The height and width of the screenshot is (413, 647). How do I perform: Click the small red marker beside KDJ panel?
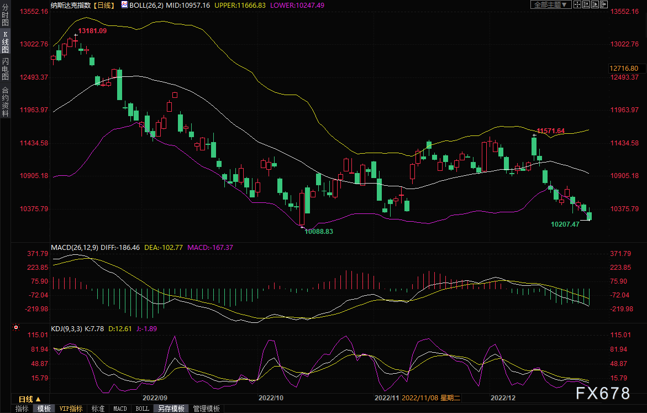(x=15, y=328)
